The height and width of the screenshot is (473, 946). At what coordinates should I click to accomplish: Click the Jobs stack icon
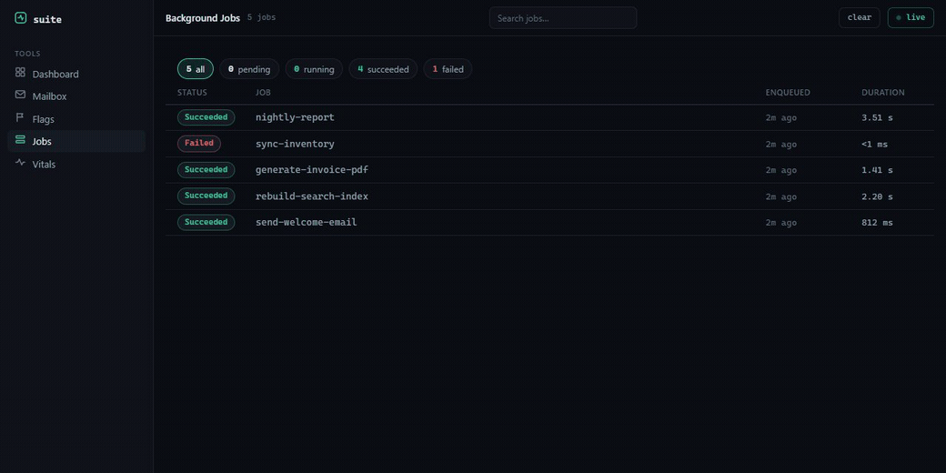point(21,140)
